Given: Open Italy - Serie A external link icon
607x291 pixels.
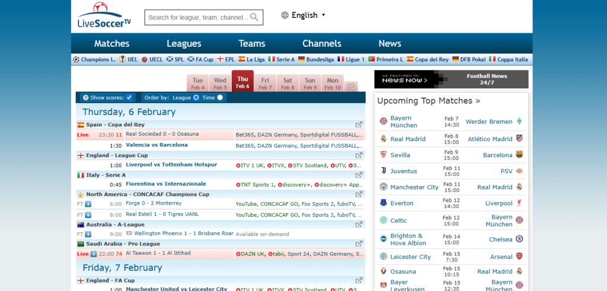Looking at the screenshot, I should pyautogui.click(x=359, y=175).
